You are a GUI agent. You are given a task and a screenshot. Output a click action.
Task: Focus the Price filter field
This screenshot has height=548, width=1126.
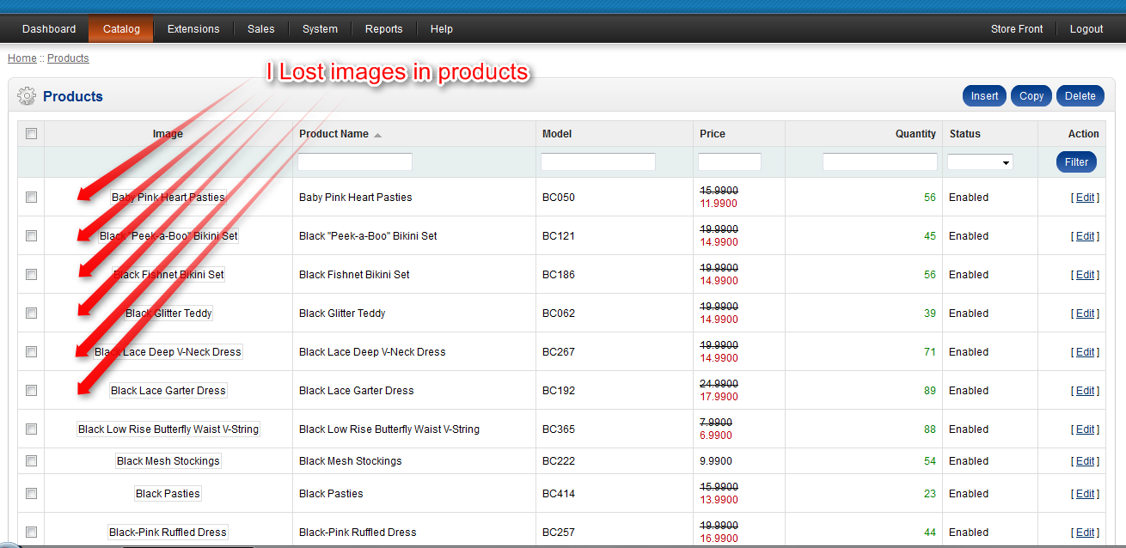click(730, 161)
